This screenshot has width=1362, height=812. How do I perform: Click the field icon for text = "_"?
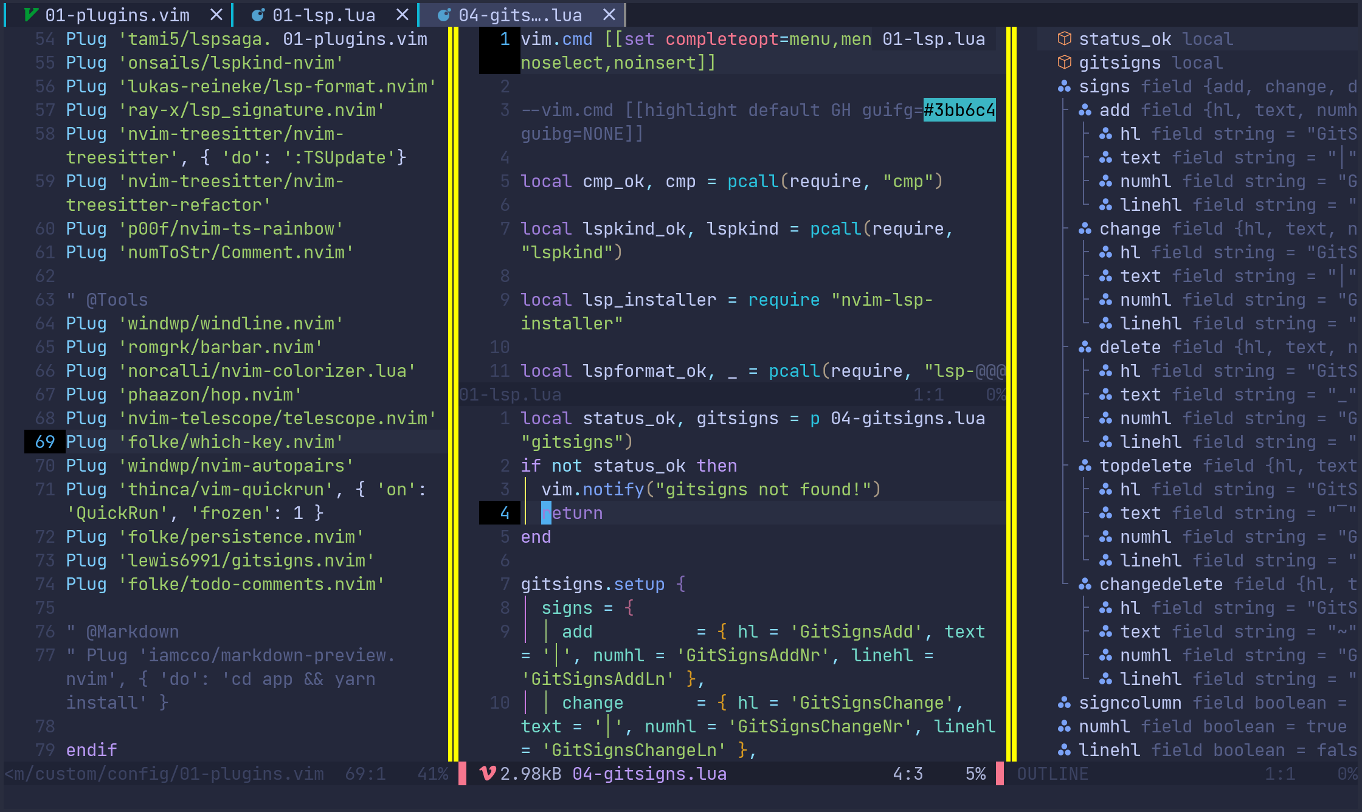click(1105, 394)
